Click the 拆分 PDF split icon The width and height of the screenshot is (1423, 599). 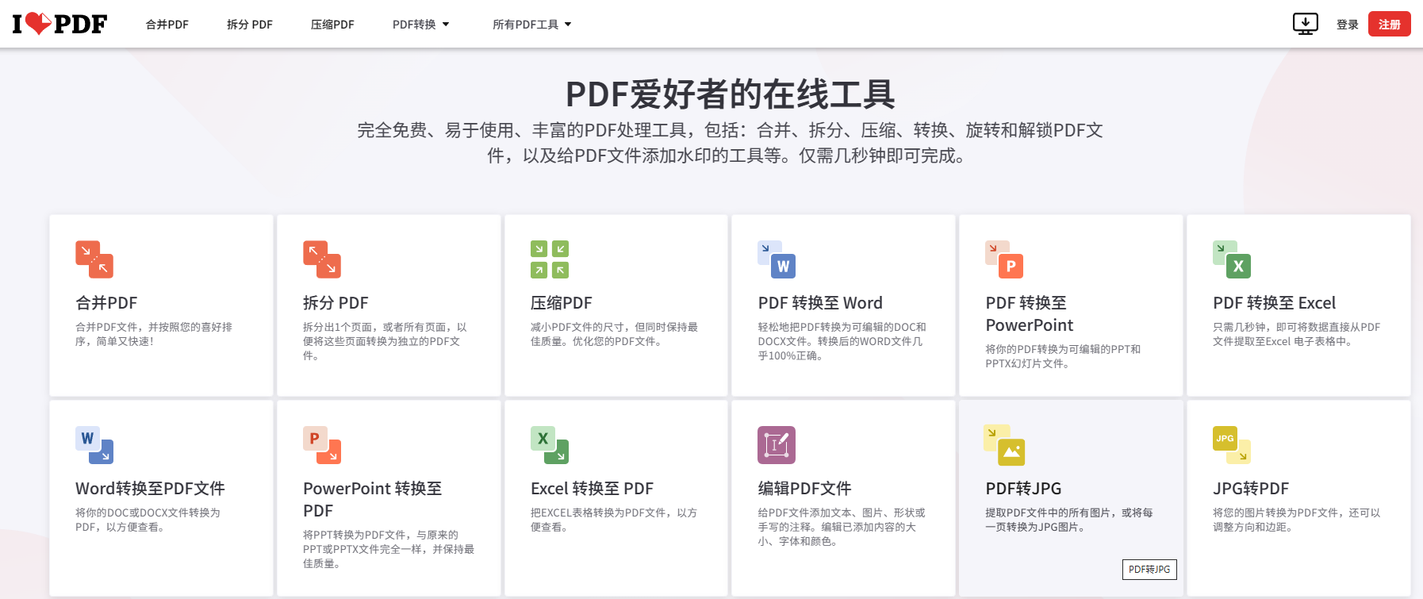322,259
